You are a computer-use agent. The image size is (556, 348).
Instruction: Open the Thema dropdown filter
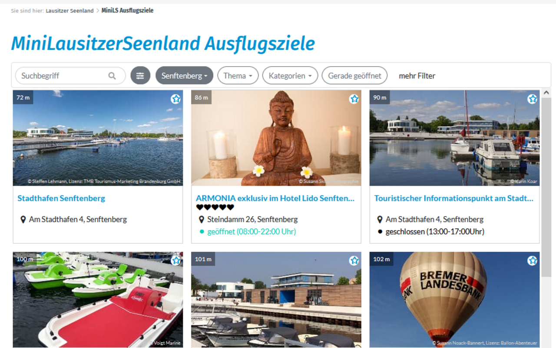(x=238, y=76)
